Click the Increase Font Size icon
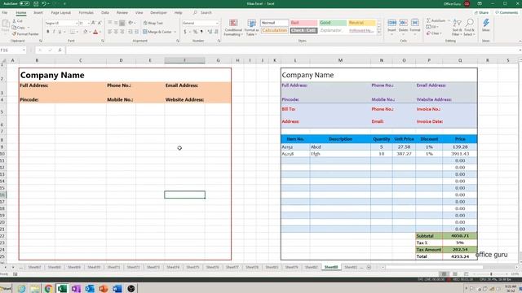The width and height of the screenshot is (522, 293). point(93,23)
